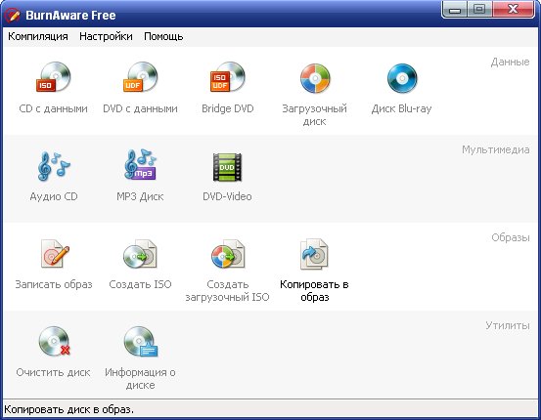Click the "Создать ISO" label
The height and width of the screenshot is (420, 541).
point(141,284)
